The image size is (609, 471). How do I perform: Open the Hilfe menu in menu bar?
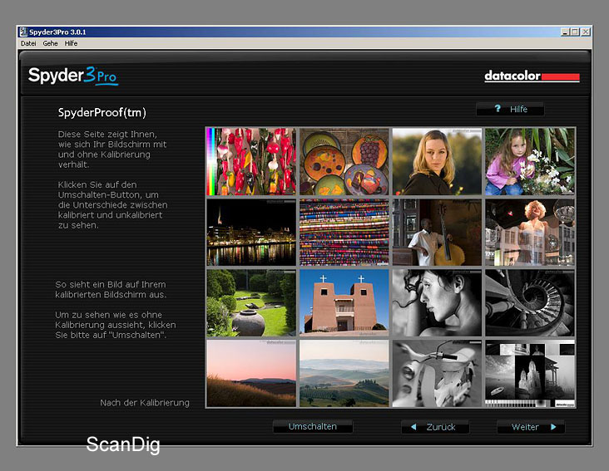coord(71,43)
